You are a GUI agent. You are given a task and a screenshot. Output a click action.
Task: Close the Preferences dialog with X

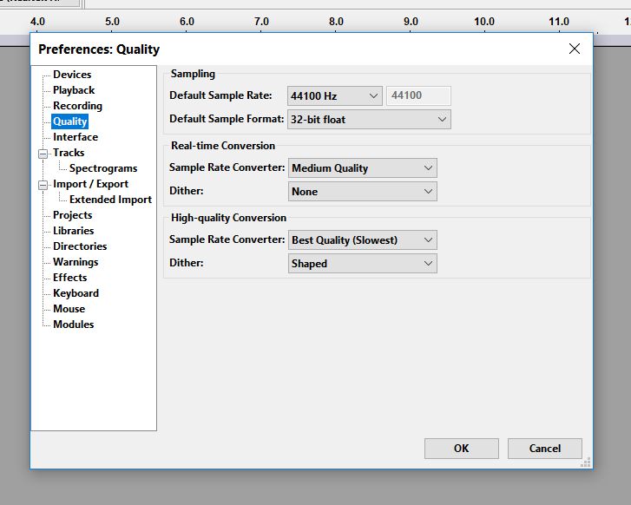tap(575, 49)
